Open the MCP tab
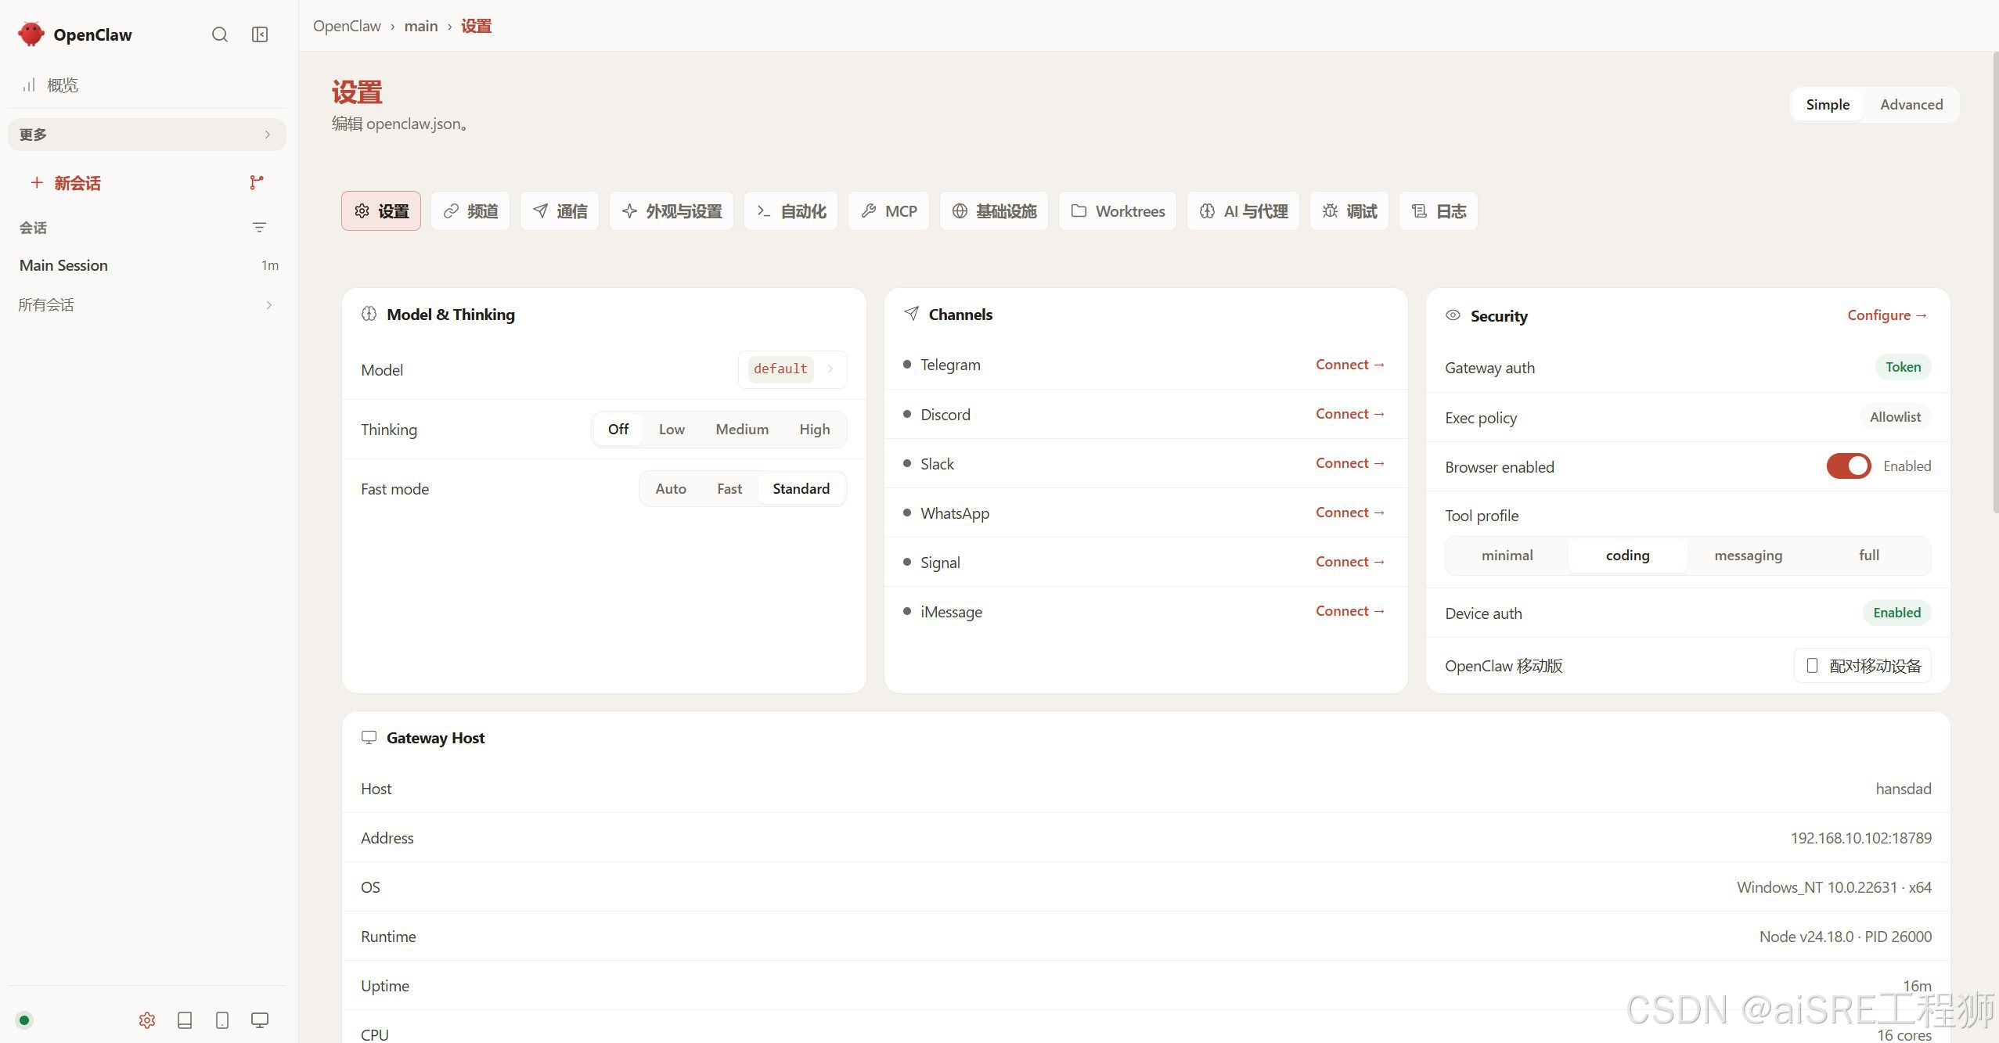The image size is (1999, 1043). pos(888,211)
